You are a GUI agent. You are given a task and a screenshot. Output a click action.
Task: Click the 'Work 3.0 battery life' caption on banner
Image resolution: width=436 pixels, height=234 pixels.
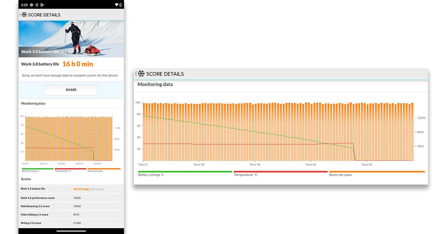click(40, 52)
